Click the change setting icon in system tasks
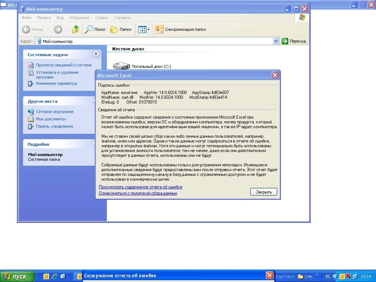Image resolution: width=376 pixels, height=282 pixels. (31, 84)
